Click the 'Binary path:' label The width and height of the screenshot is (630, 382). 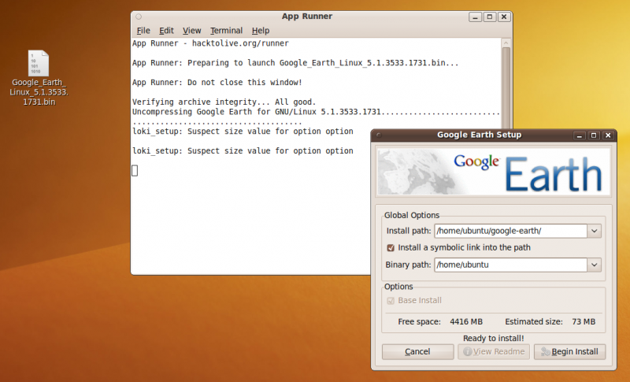[x=408, y=265]
